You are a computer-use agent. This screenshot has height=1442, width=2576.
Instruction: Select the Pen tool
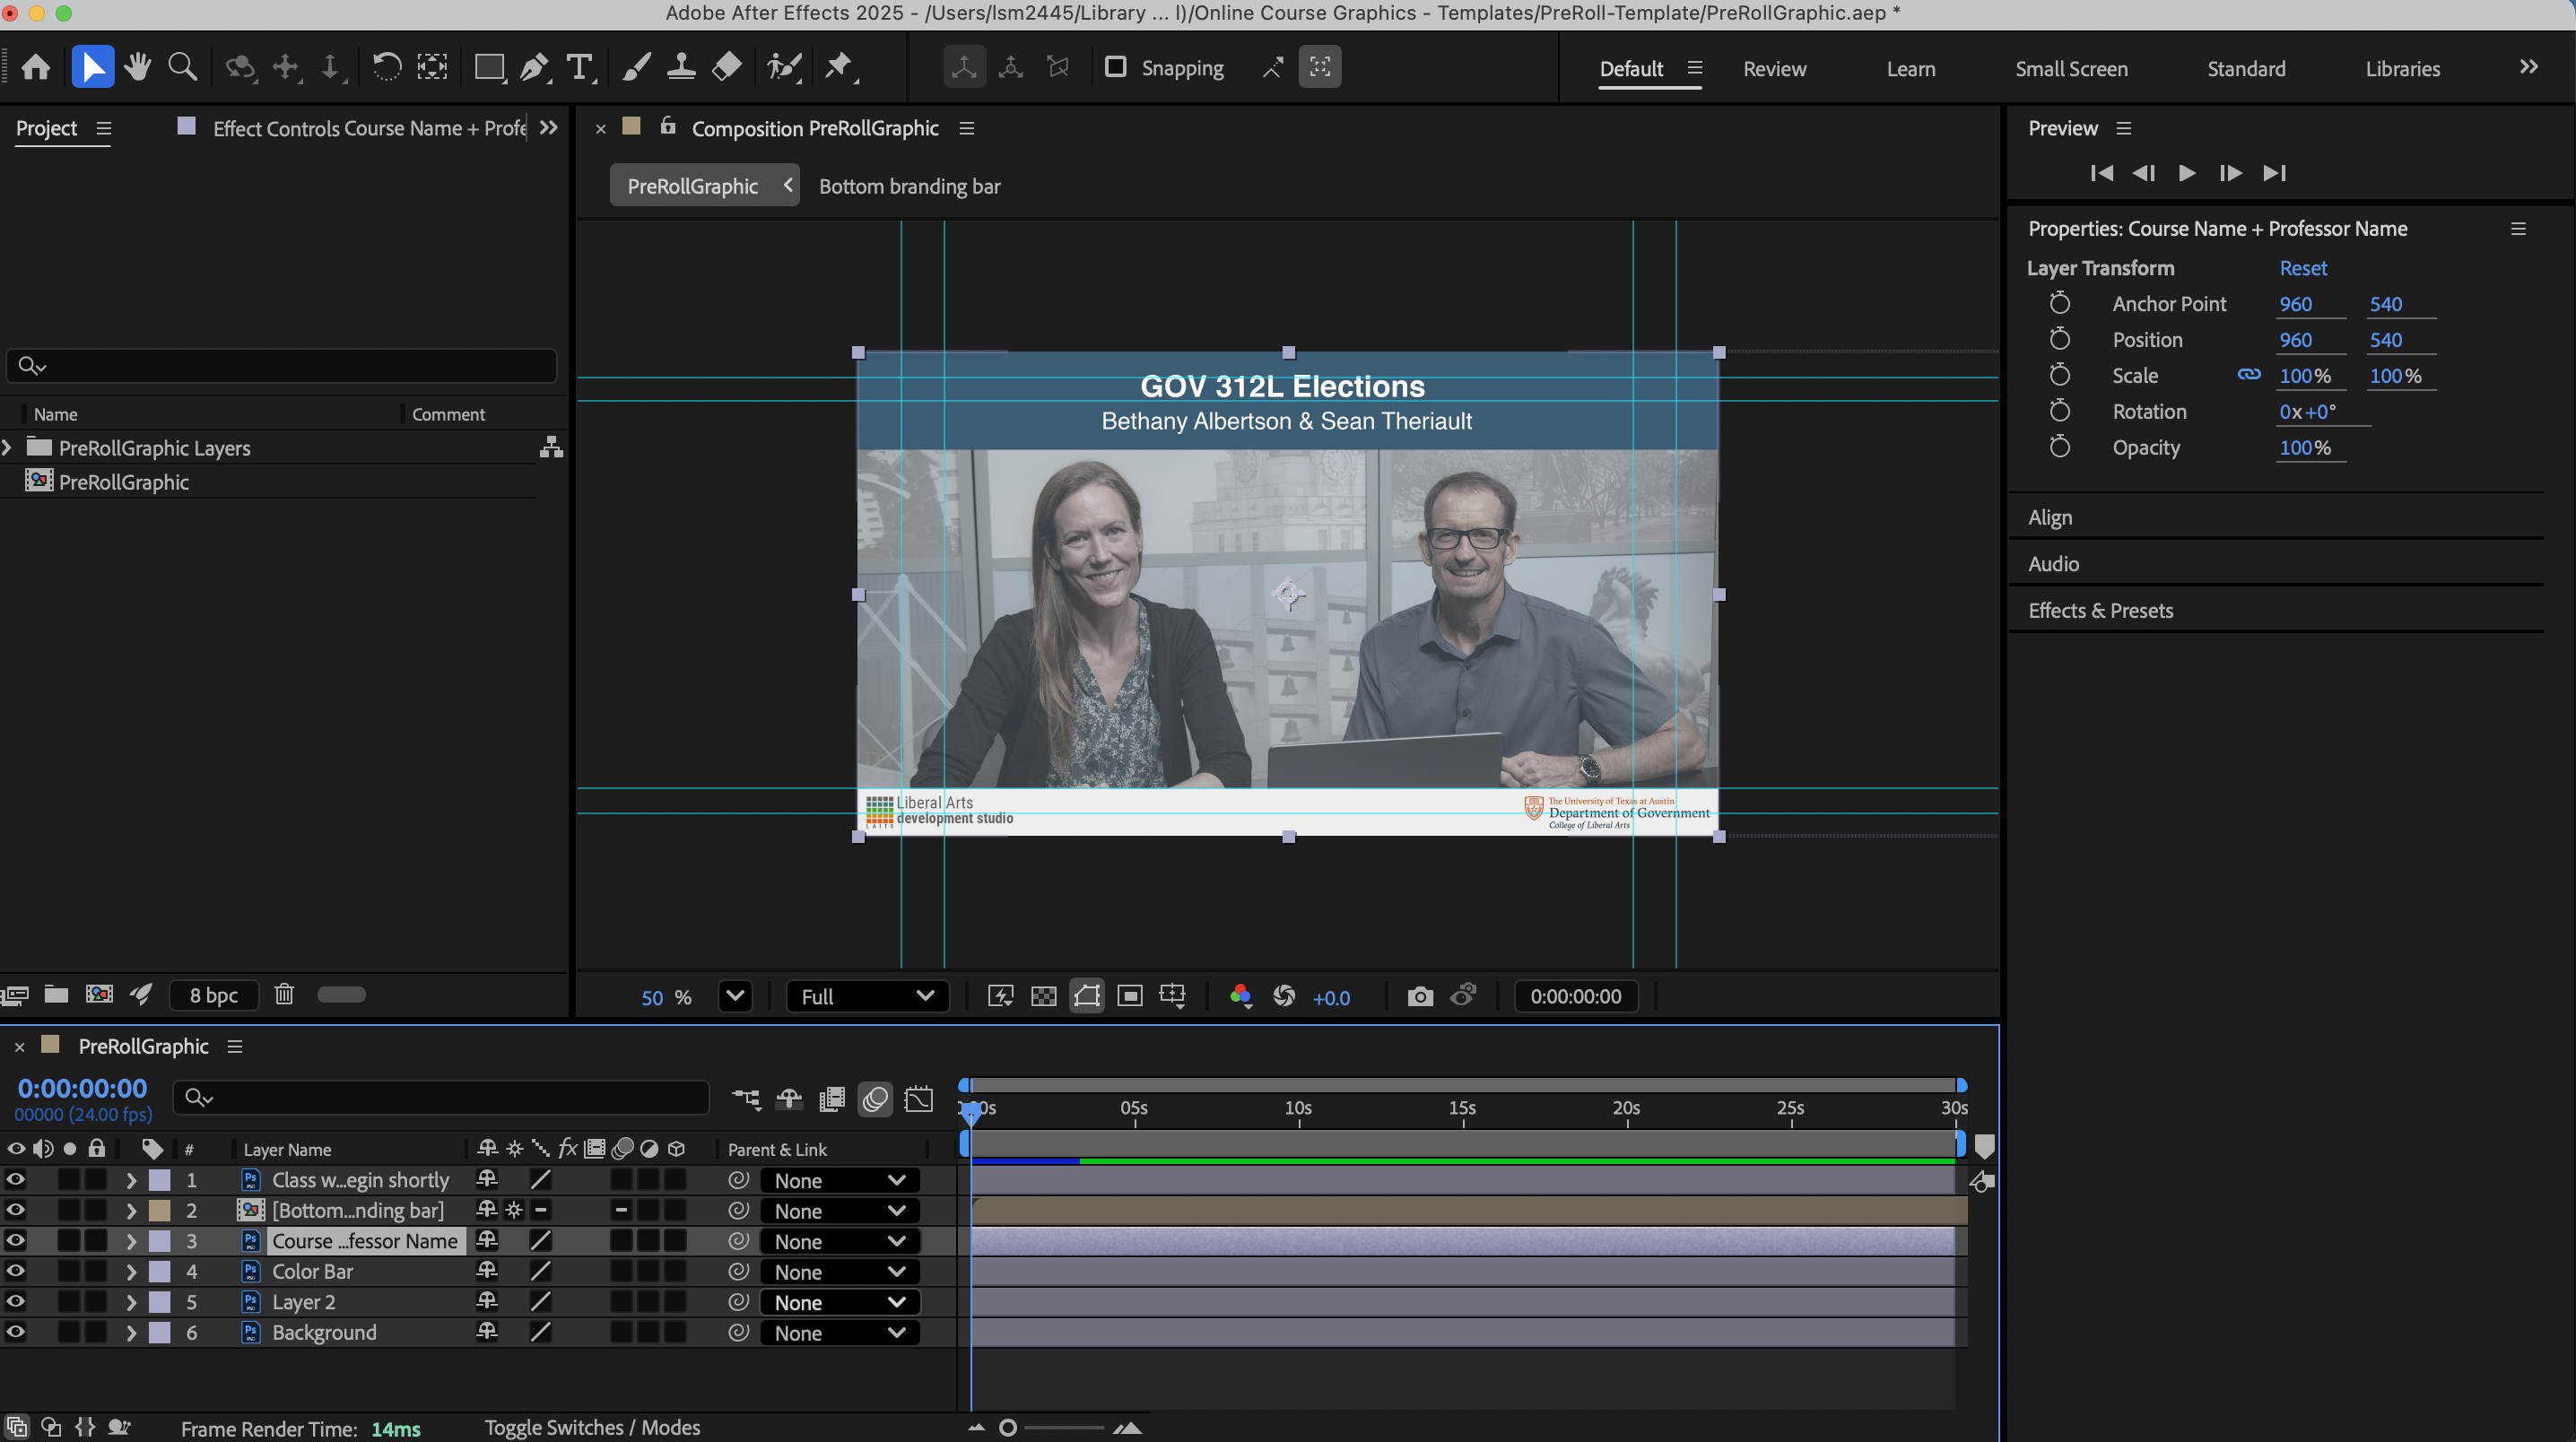(534, 68)
